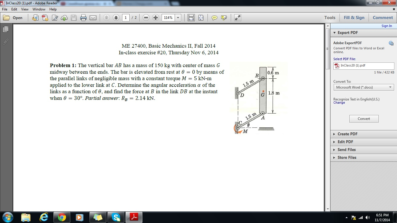Switch to the Comment pane
397x223 pixels.
click(383, 18)
